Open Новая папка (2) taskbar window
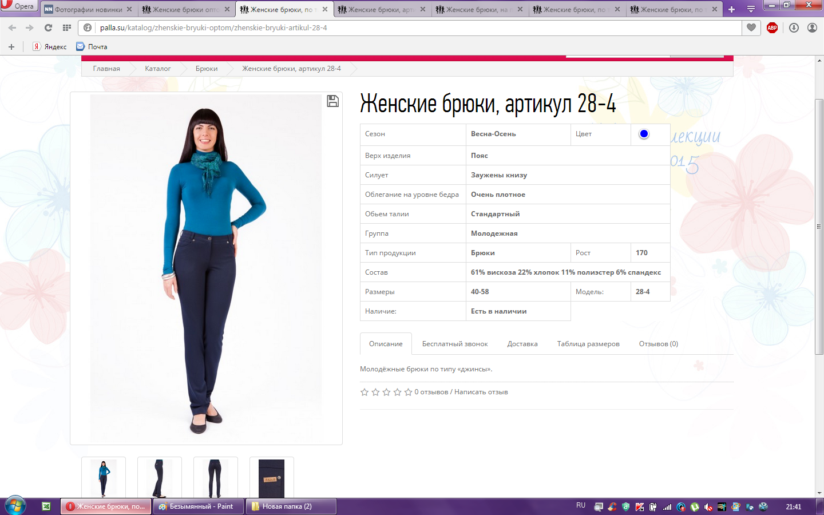 tap(291, 506)
